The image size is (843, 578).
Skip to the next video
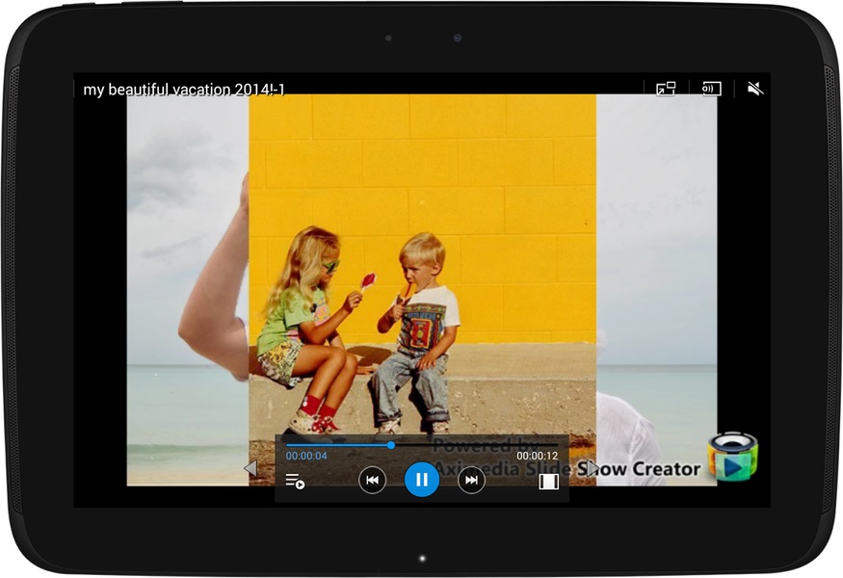click(471, 480)
